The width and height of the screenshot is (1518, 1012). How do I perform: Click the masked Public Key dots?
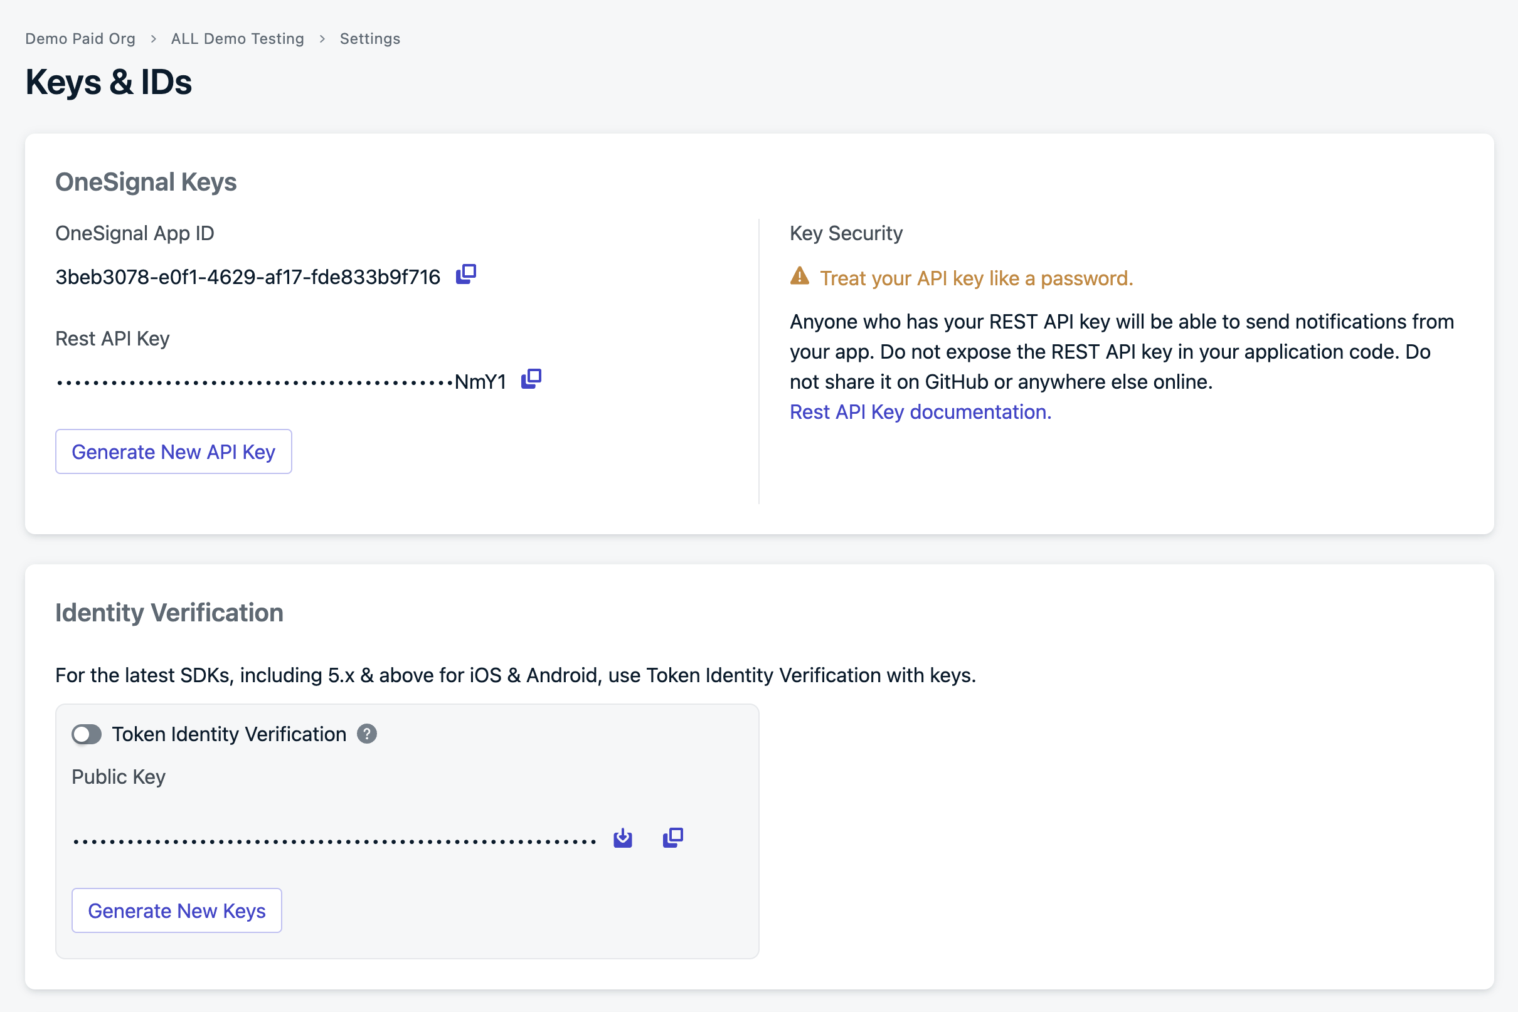tap(334, 841)
